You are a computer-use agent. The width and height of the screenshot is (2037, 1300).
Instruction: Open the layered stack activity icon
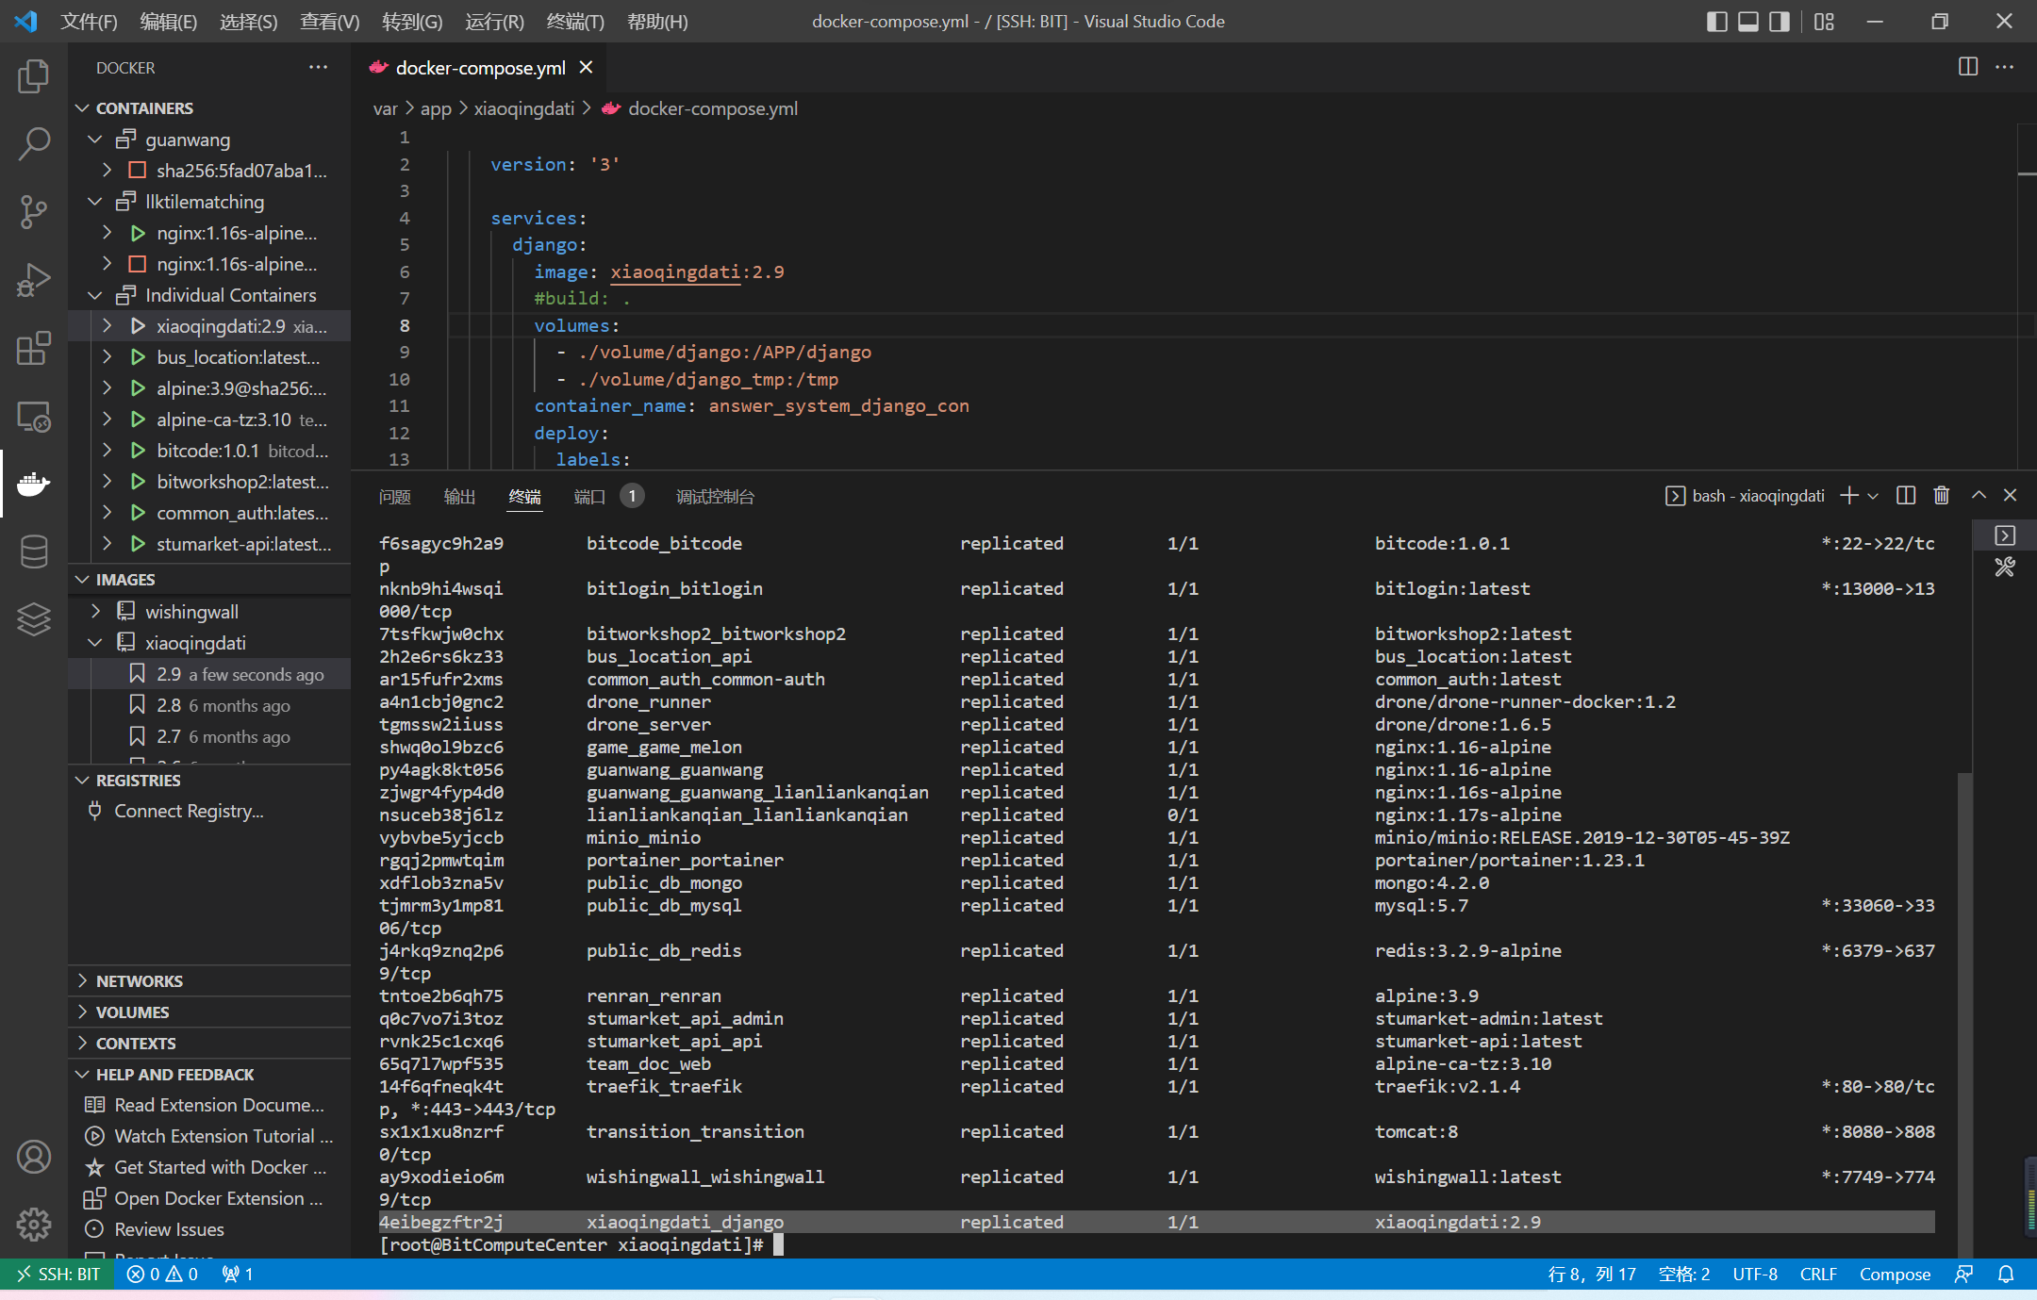click(x=34, y=619)
